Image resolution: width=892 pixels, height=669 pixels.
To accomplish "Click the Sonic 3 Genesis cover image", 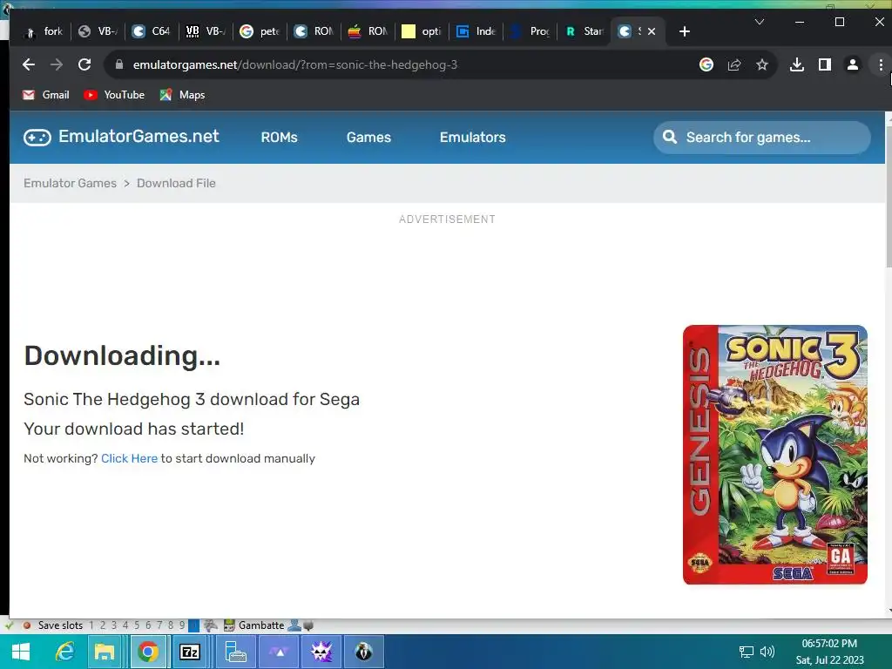I will click(x=774, y=455).
